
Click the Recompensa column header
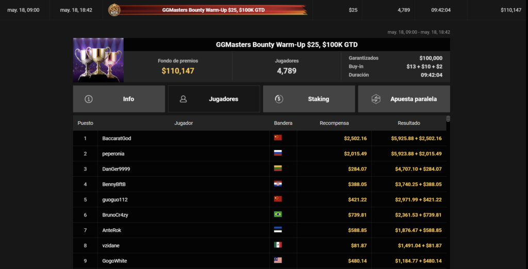[x=334, y=123]
